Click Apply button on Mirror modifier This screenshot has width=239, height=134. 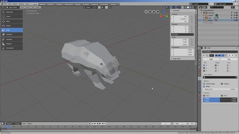pyautogui.click(x=211, y=59)
